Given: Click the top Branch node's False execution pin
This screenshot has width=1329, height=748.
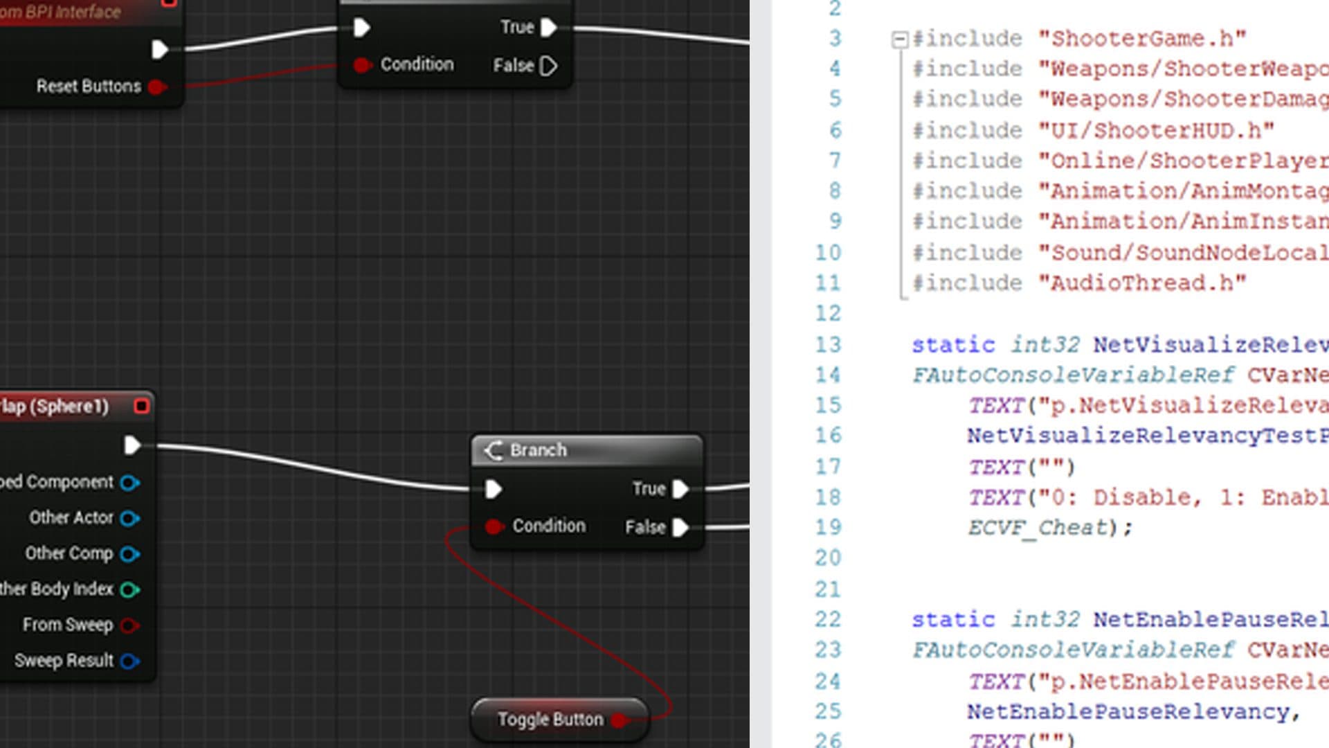Looking at the screenshot, I should pos(548,66).
